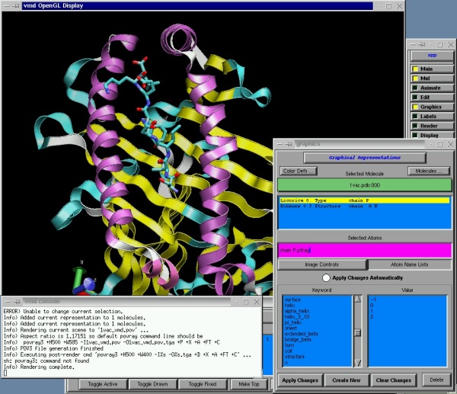Click the Color Defs button

[x=298, y=171]
